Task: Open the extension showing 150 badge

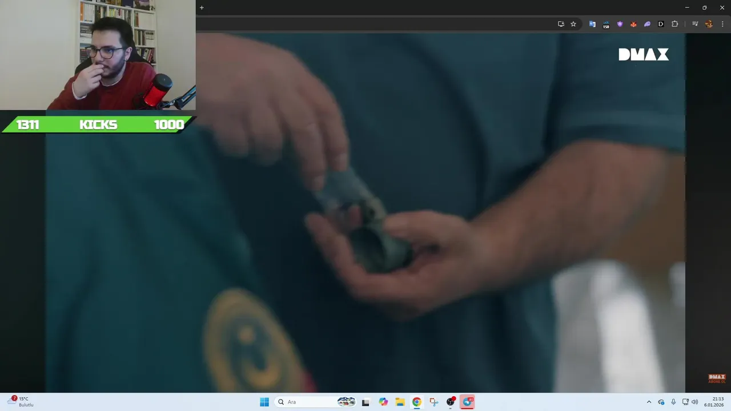Action: pyautogui.click(x=606, y=25)
